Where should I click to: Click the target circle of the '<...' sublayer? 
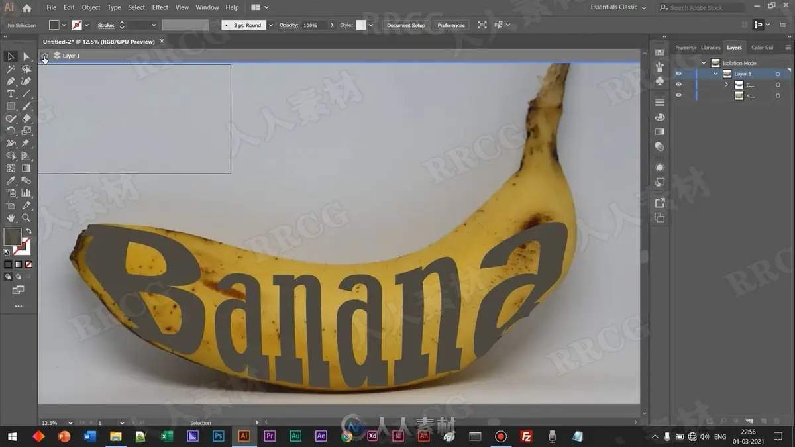(x=778, y=95)
